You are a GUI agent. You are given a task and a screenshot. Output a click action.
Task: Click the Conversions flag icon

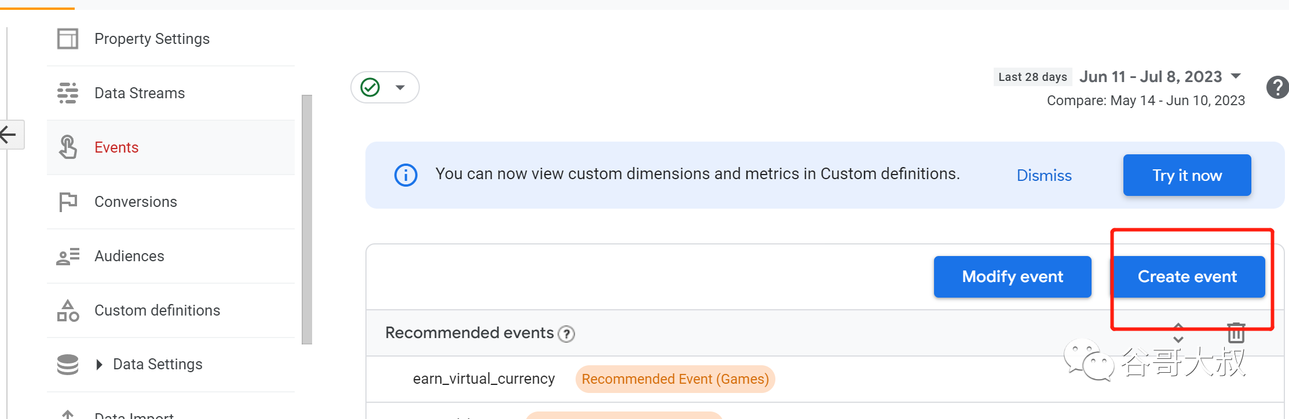pos(68,202)
